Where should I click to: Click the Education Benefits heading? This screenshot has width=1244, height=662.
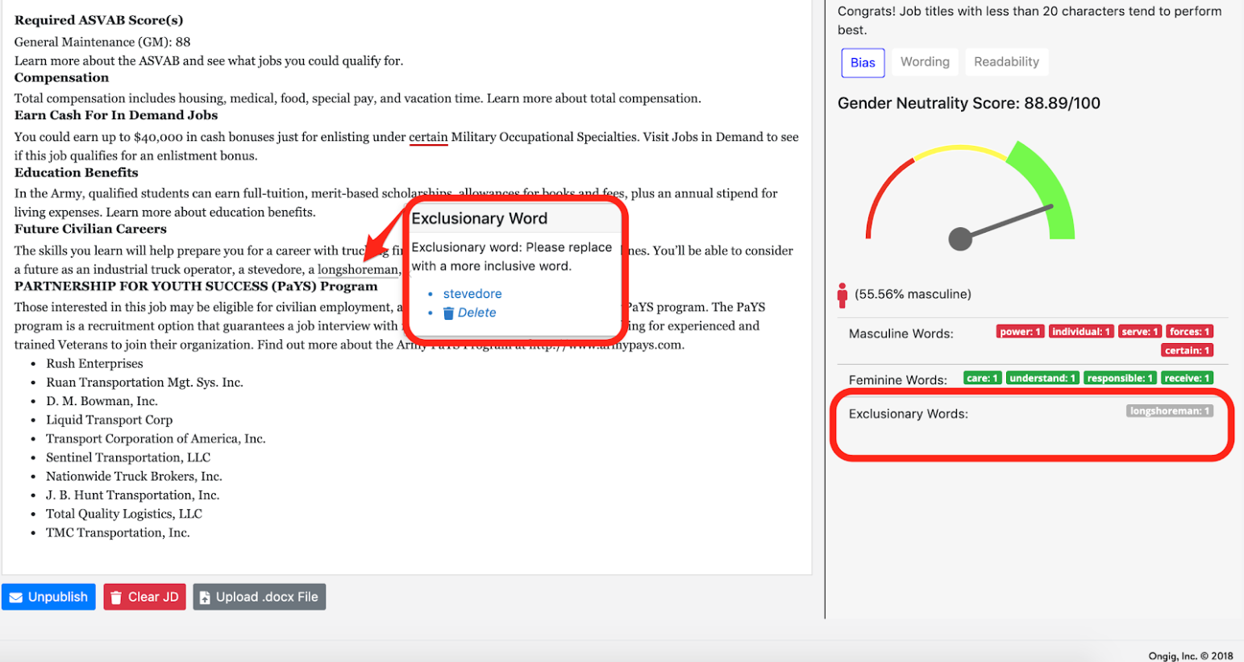[76, 172]
